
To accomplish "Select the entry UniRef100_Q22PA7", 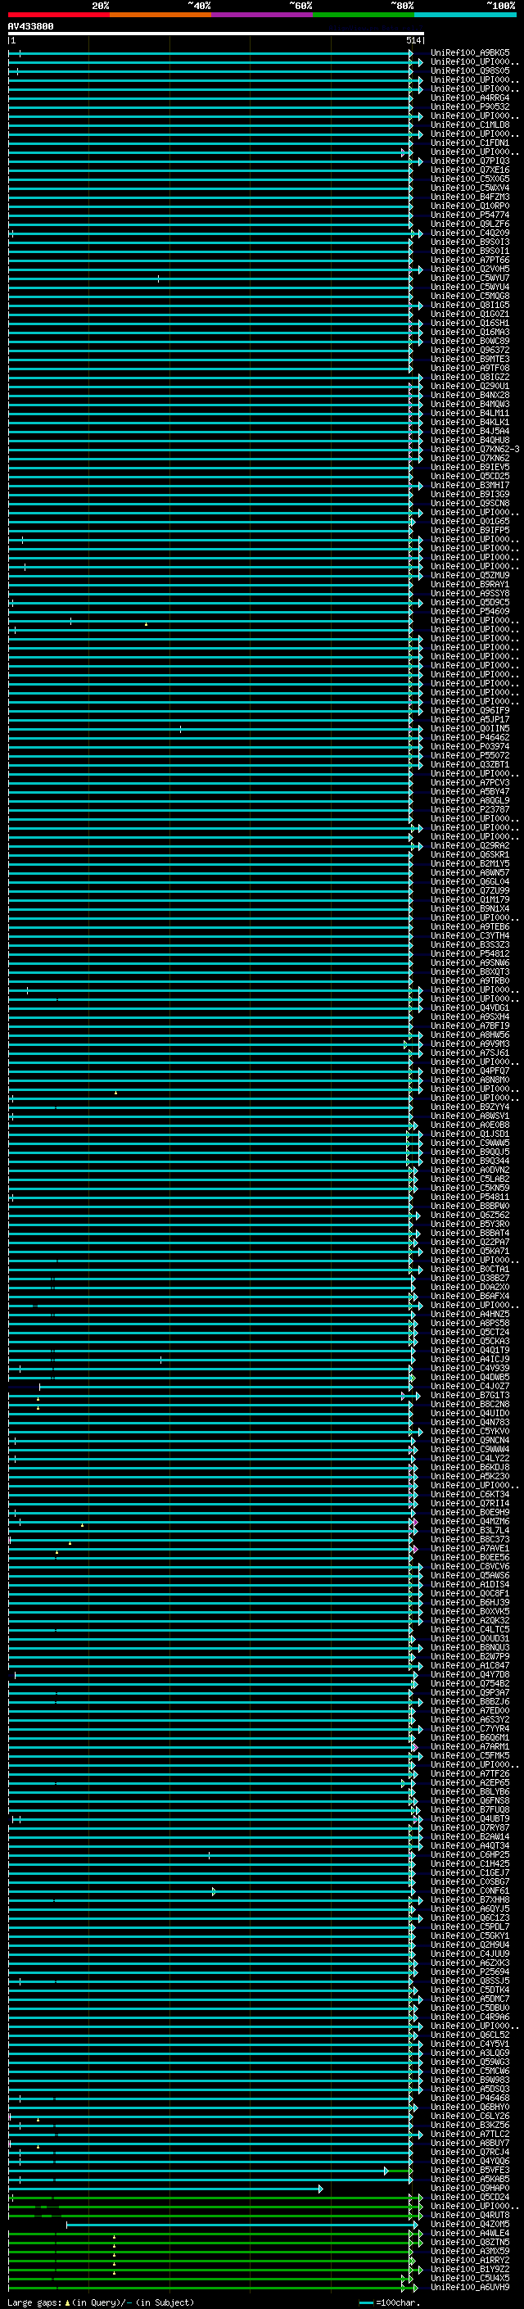I will [x=470, y=1243].
